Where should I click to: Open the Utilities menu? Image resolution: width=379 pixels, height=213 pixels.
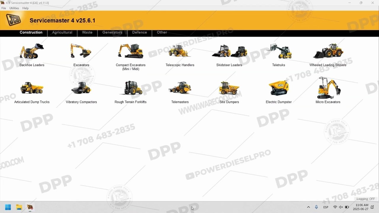(x=14, y=8)
